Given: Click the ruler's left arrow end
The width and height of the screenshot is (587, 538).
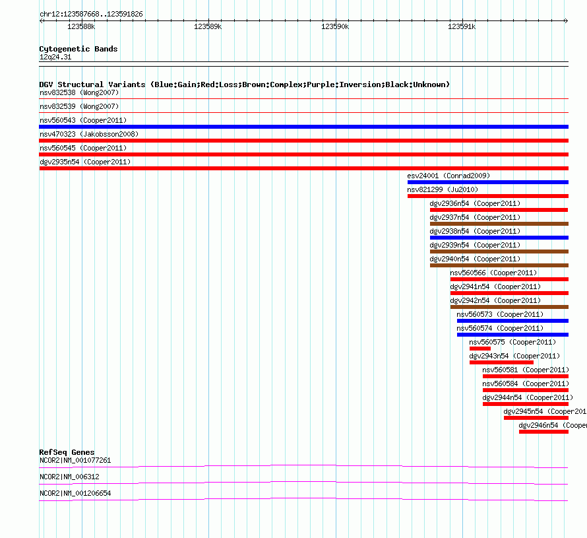Looking at the screenshot, I should tap(41, 21).
